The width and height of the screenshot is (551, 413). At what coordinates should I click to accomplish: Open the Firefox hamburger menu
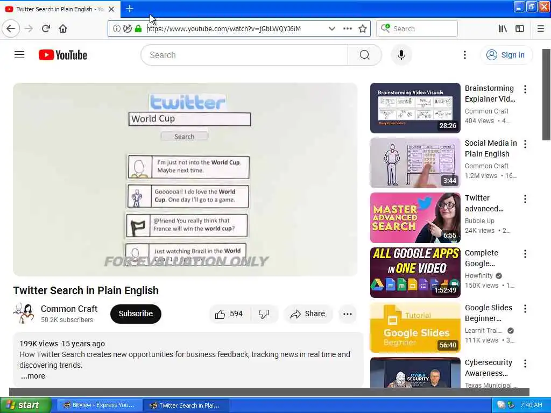(540, 29)
